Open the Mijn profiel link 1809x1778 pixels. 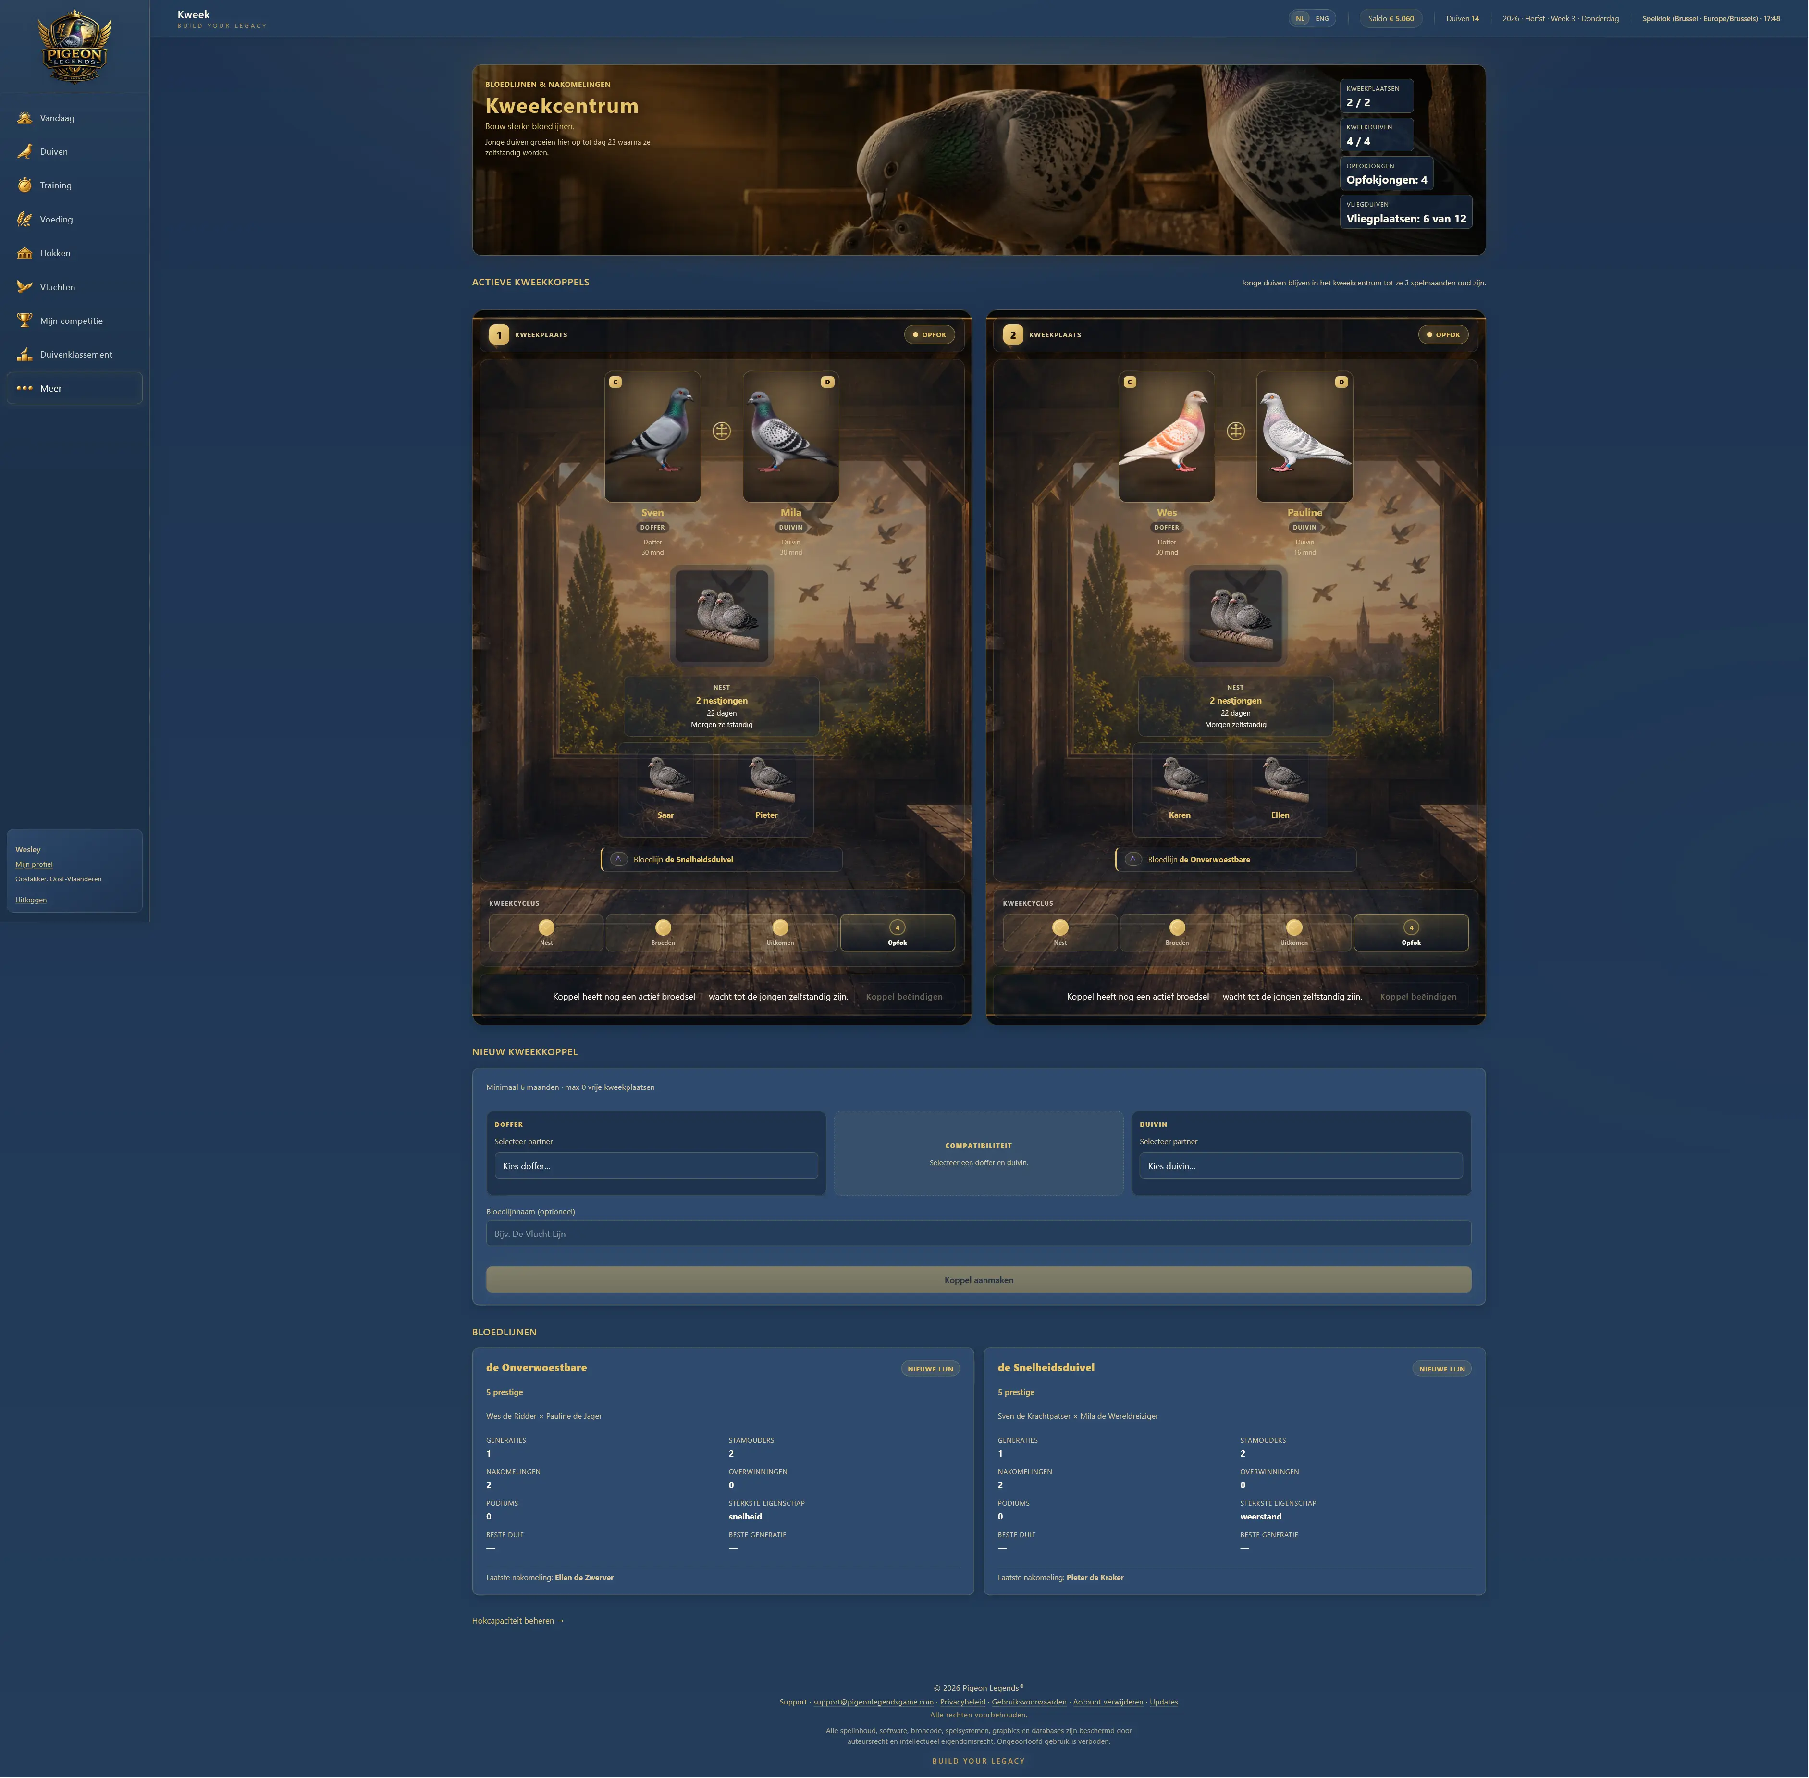(x=34, y=864)
